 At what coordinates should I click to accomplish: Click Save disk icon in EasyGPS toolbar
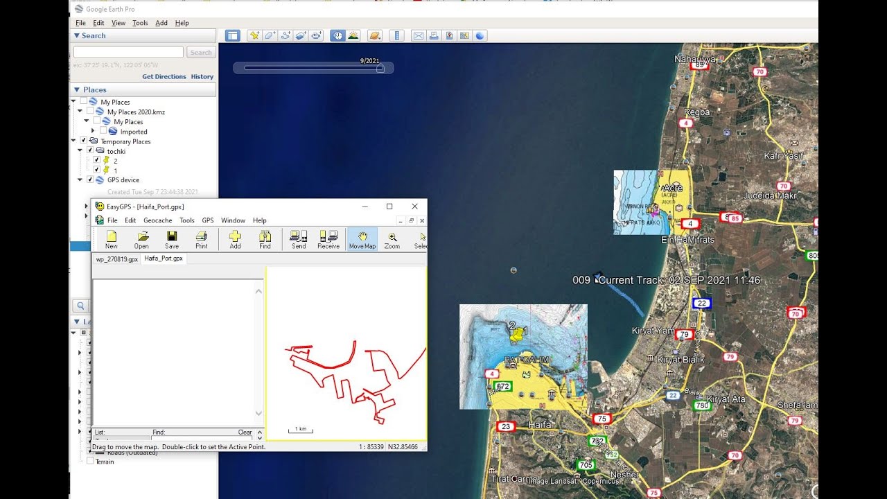(172, 240)
